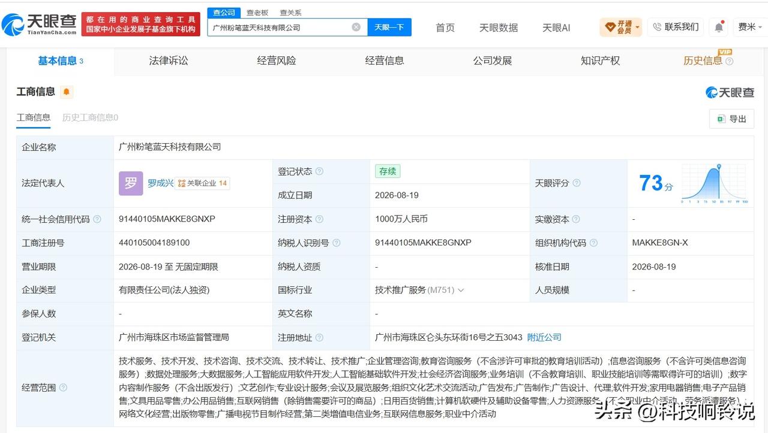
Task: Click the TianYanCha logo
Action: coord(40,25)
